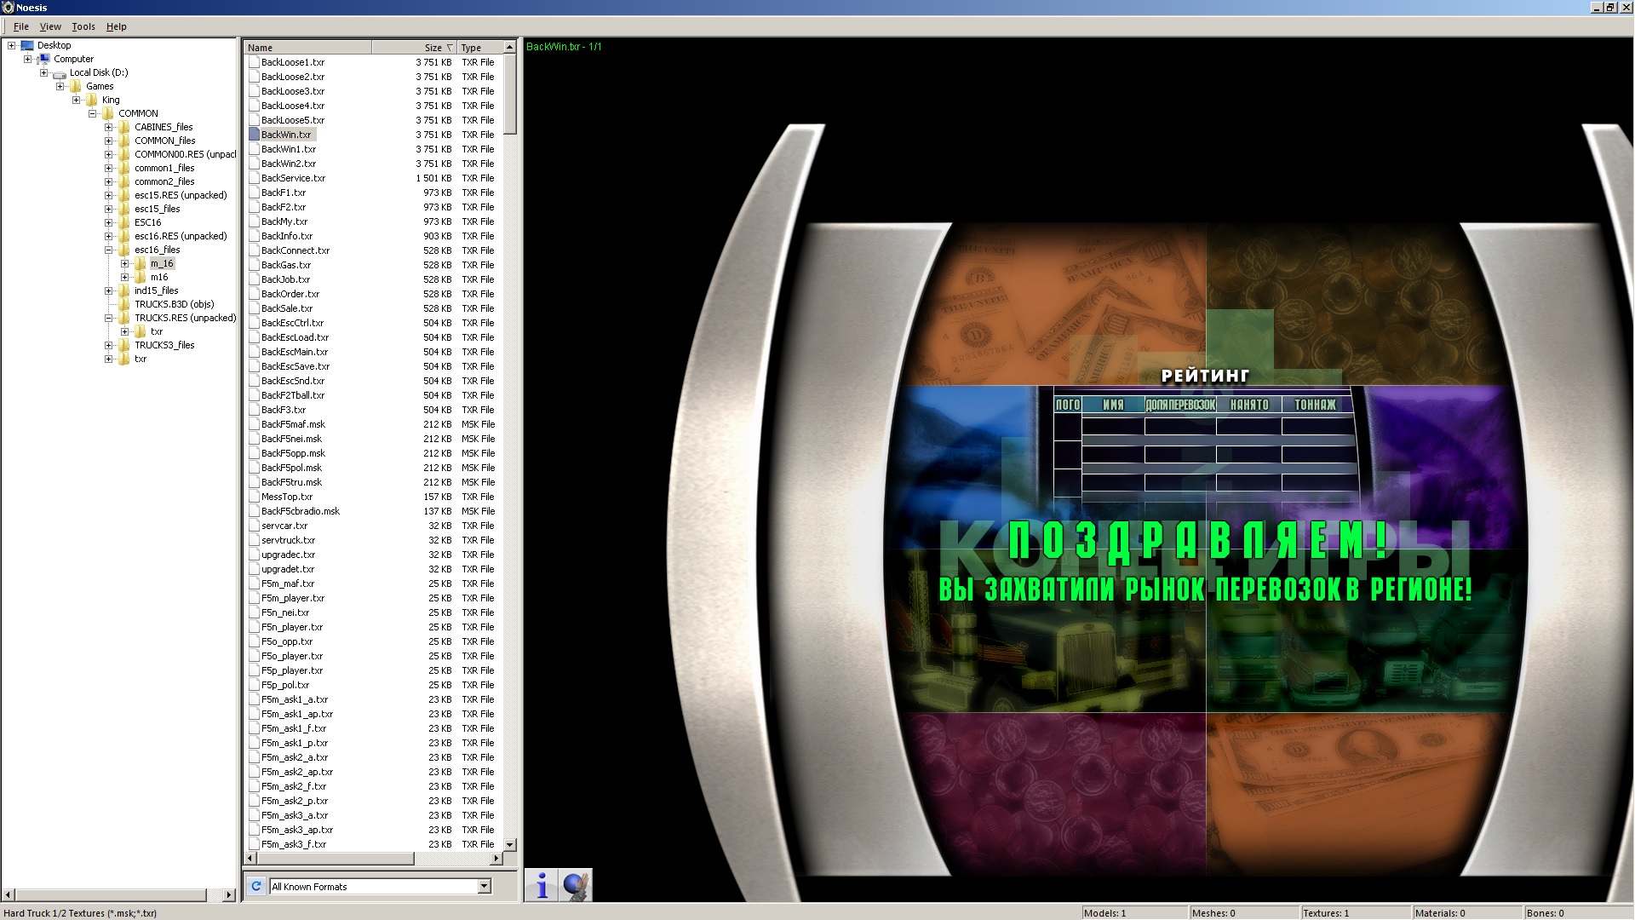
Task: Click the Noesis info icon in toolbar
Action: [x=542, y=886]
